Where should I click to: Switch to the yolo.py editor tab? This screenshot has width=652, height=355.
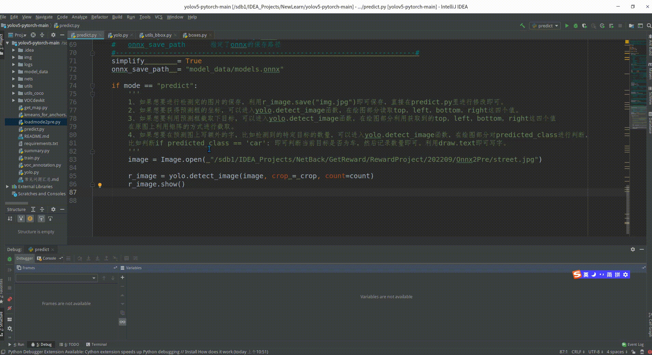pyautogui.click(x=120, y=35)
